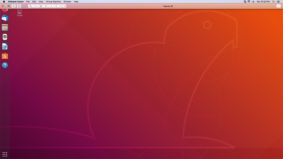Open the VMware Fusion application menu
Viewport: 283px width, 159px height.
coord(16,2)
